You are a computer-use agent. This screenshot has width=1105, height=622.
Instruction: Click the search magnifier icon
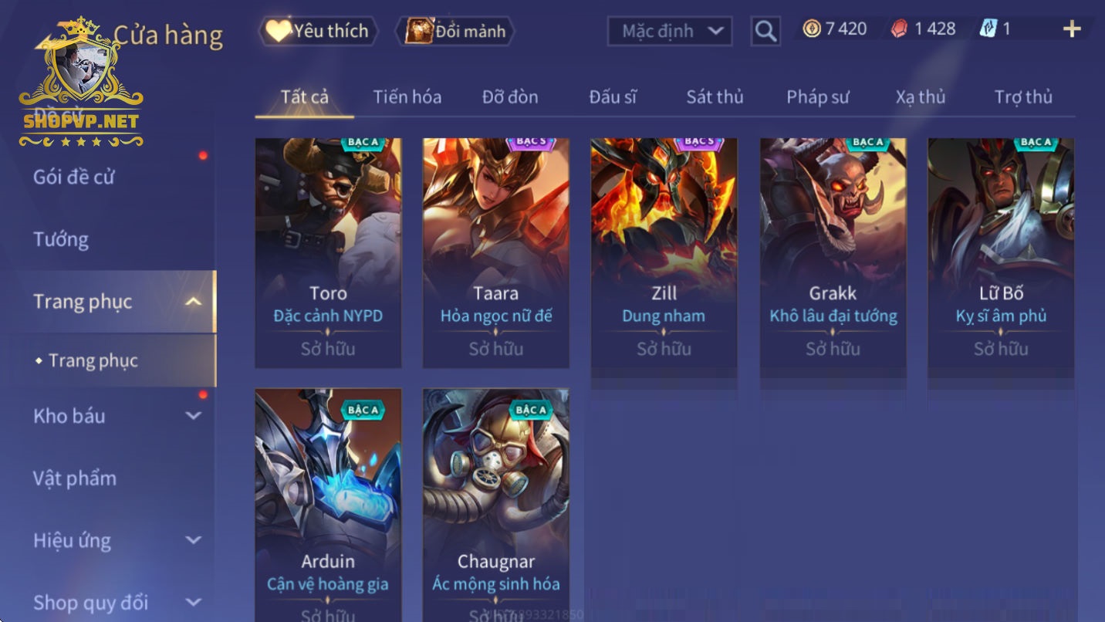[765, 31]
